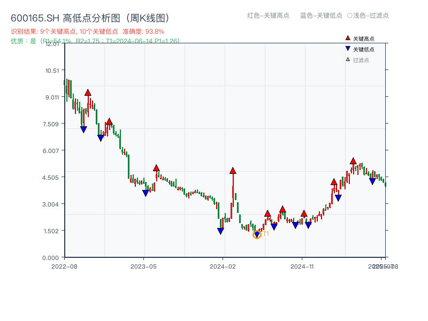Hide the 关键高点 legend series
Image resolution: width=428 pixels, height=321 pixels.
[x=364, y=39]
